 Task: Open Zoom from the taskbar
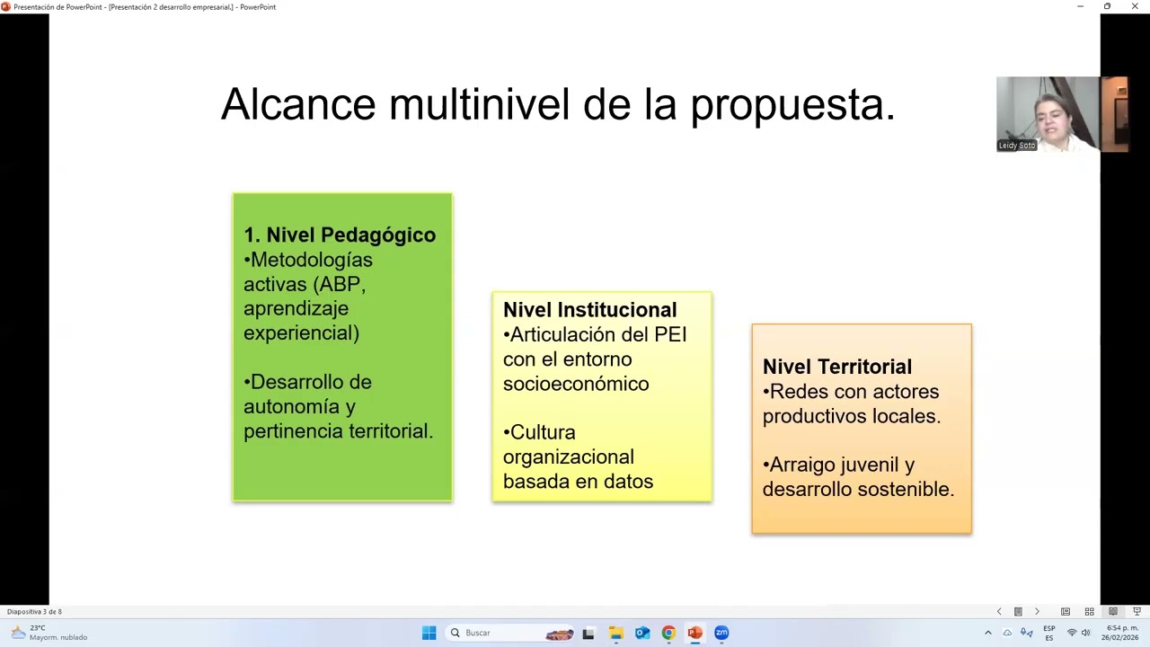[x=721, y=633]
